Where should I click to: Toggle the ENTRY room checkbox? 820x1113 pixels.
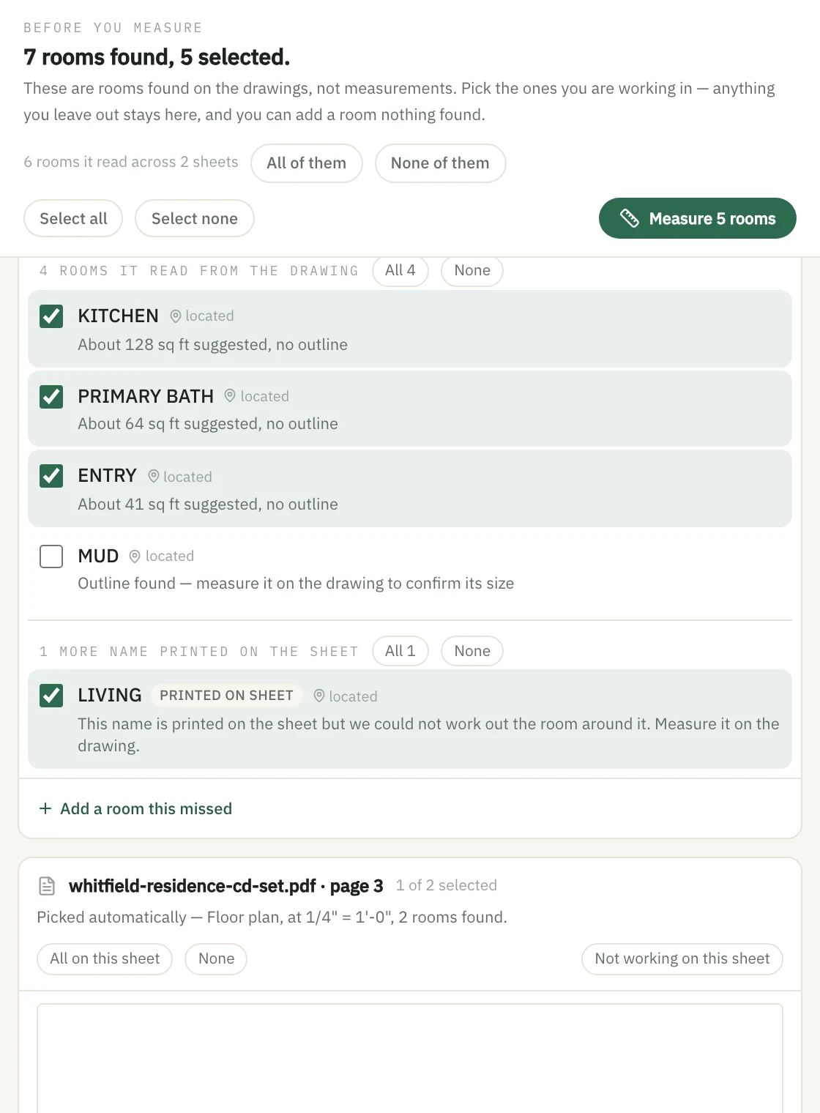[51, 476]
